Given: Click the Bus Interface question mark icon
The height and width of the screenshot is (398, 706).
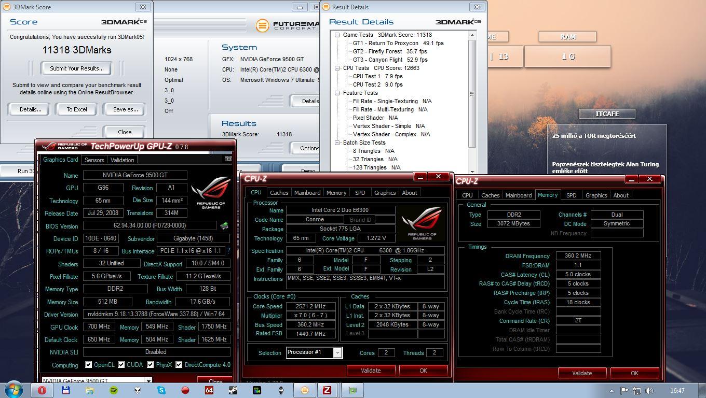Looking at the screenshot, I should click(x=228, y=251).
